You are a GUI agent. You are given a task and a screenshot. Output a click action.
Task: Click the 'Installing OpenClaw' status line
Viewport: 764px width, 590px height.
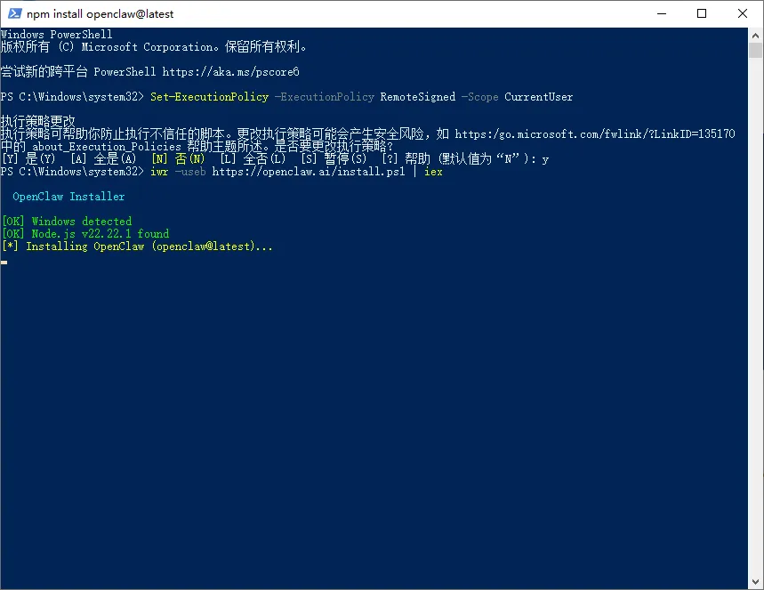(x=138, y=247)
